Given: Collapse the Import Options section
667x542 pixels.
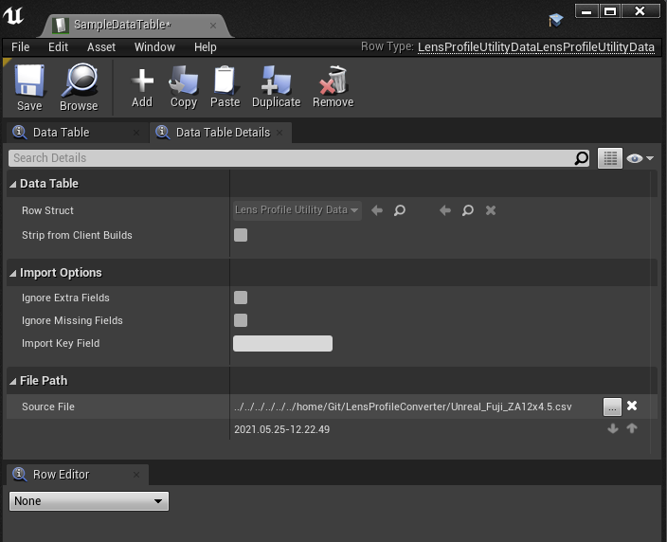Looking at the screenshot, I should click(x=13, y=273).
